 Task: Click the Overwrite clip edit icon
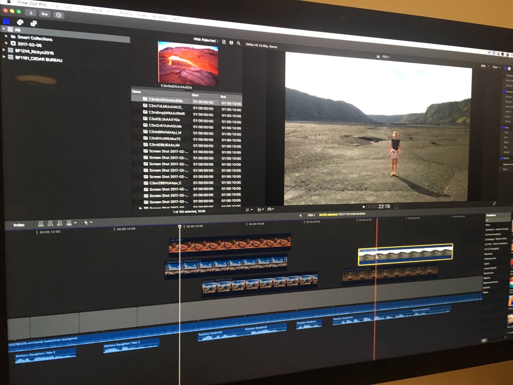tap(69, 223)
